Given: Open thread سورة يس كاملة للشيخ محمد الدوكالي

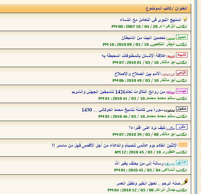Looking at the screenshot, I should pyautogui.click(x=122, y=110).
